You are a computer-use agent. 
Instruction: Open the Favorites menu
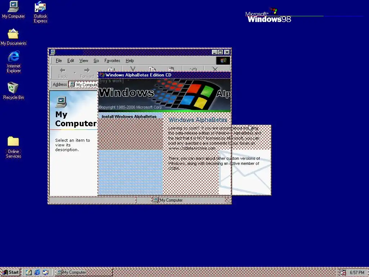click(x=112, y=61)
